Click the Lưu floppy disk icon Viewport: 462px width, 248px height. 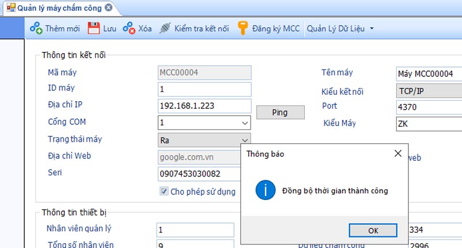tap(94, 28)
